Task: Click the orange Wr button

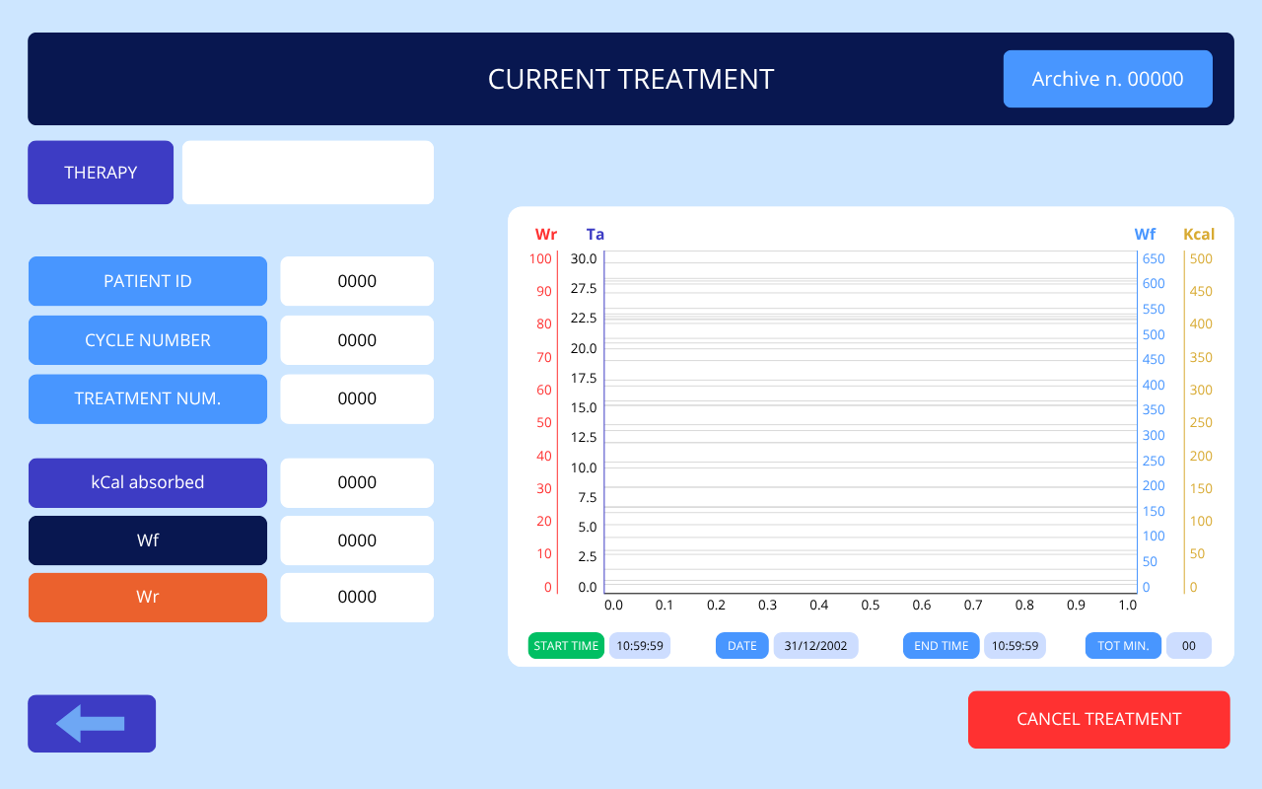Action: [148, 598]
